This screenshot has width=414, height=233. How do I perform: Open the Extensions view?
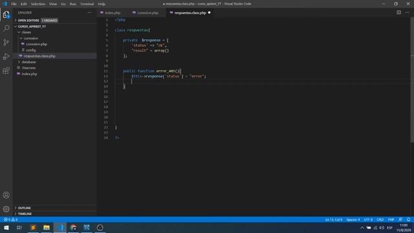(6, 71)
